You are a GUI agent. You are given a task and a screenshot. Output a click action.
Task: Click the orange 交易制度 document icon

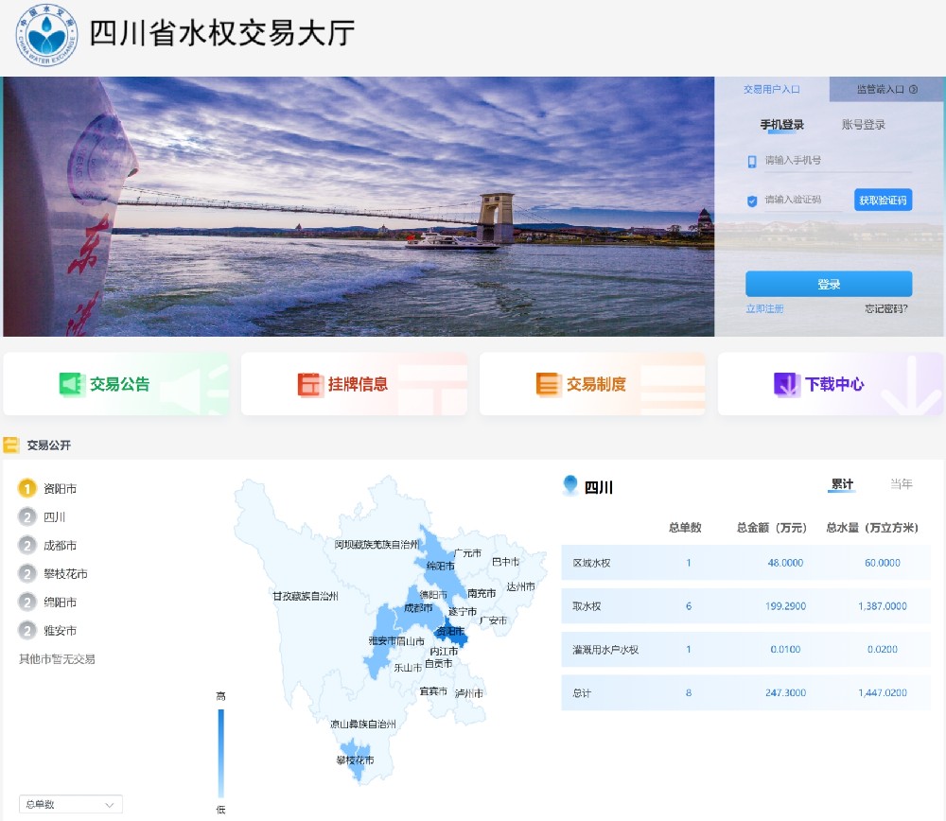click(x=548, y=385)
